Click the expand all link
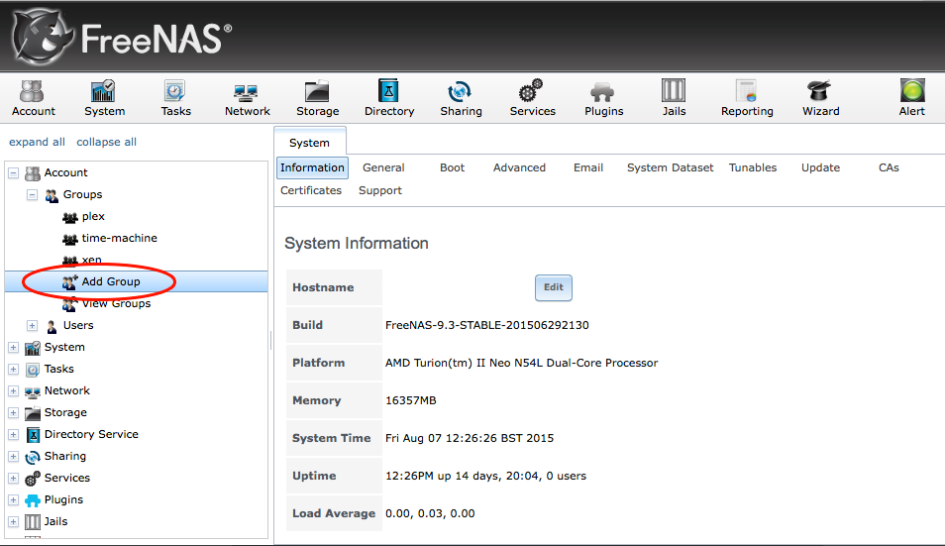 click(37, 142)
